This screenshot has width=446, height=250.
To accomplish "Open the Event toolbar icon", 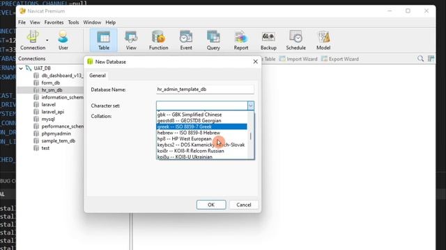I will (186, 40).
